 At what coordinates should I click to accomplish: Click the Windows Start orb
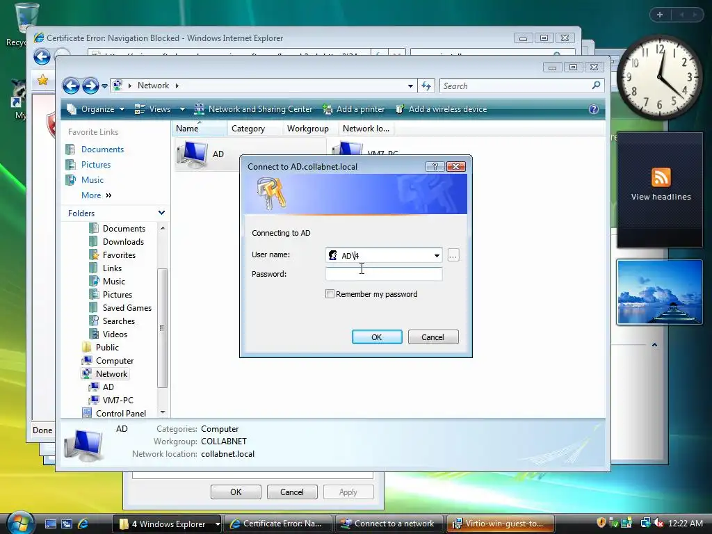pyautogui.click(x=20, y=522)
